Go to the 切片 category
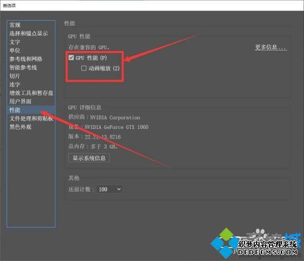The image size is (304, 261). coord(15,76)
